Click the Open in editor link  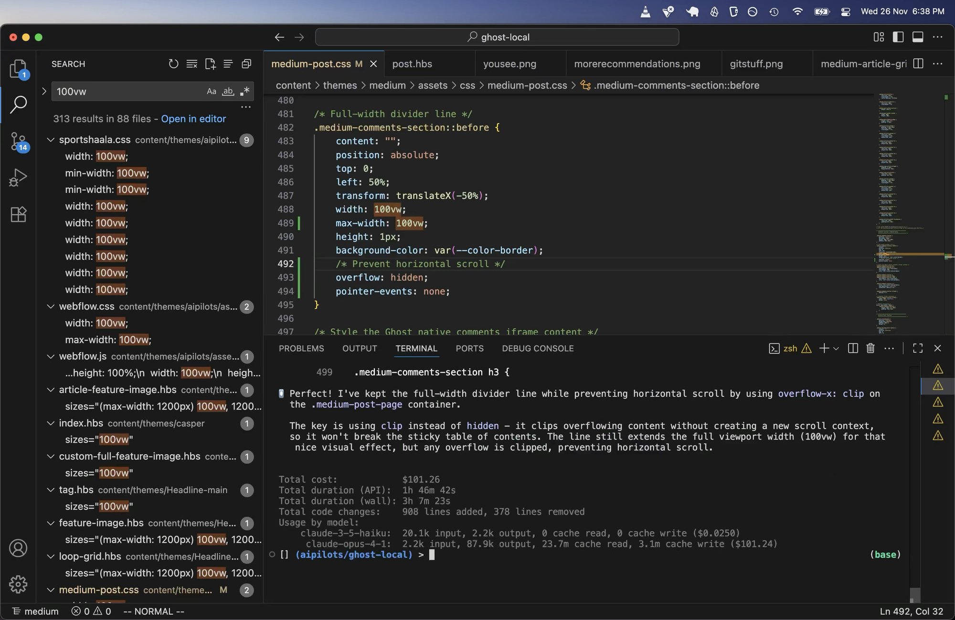coord(193,119)
